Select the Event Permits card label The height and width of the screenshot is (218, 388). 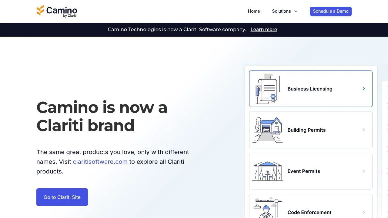(x=304, y=171)
